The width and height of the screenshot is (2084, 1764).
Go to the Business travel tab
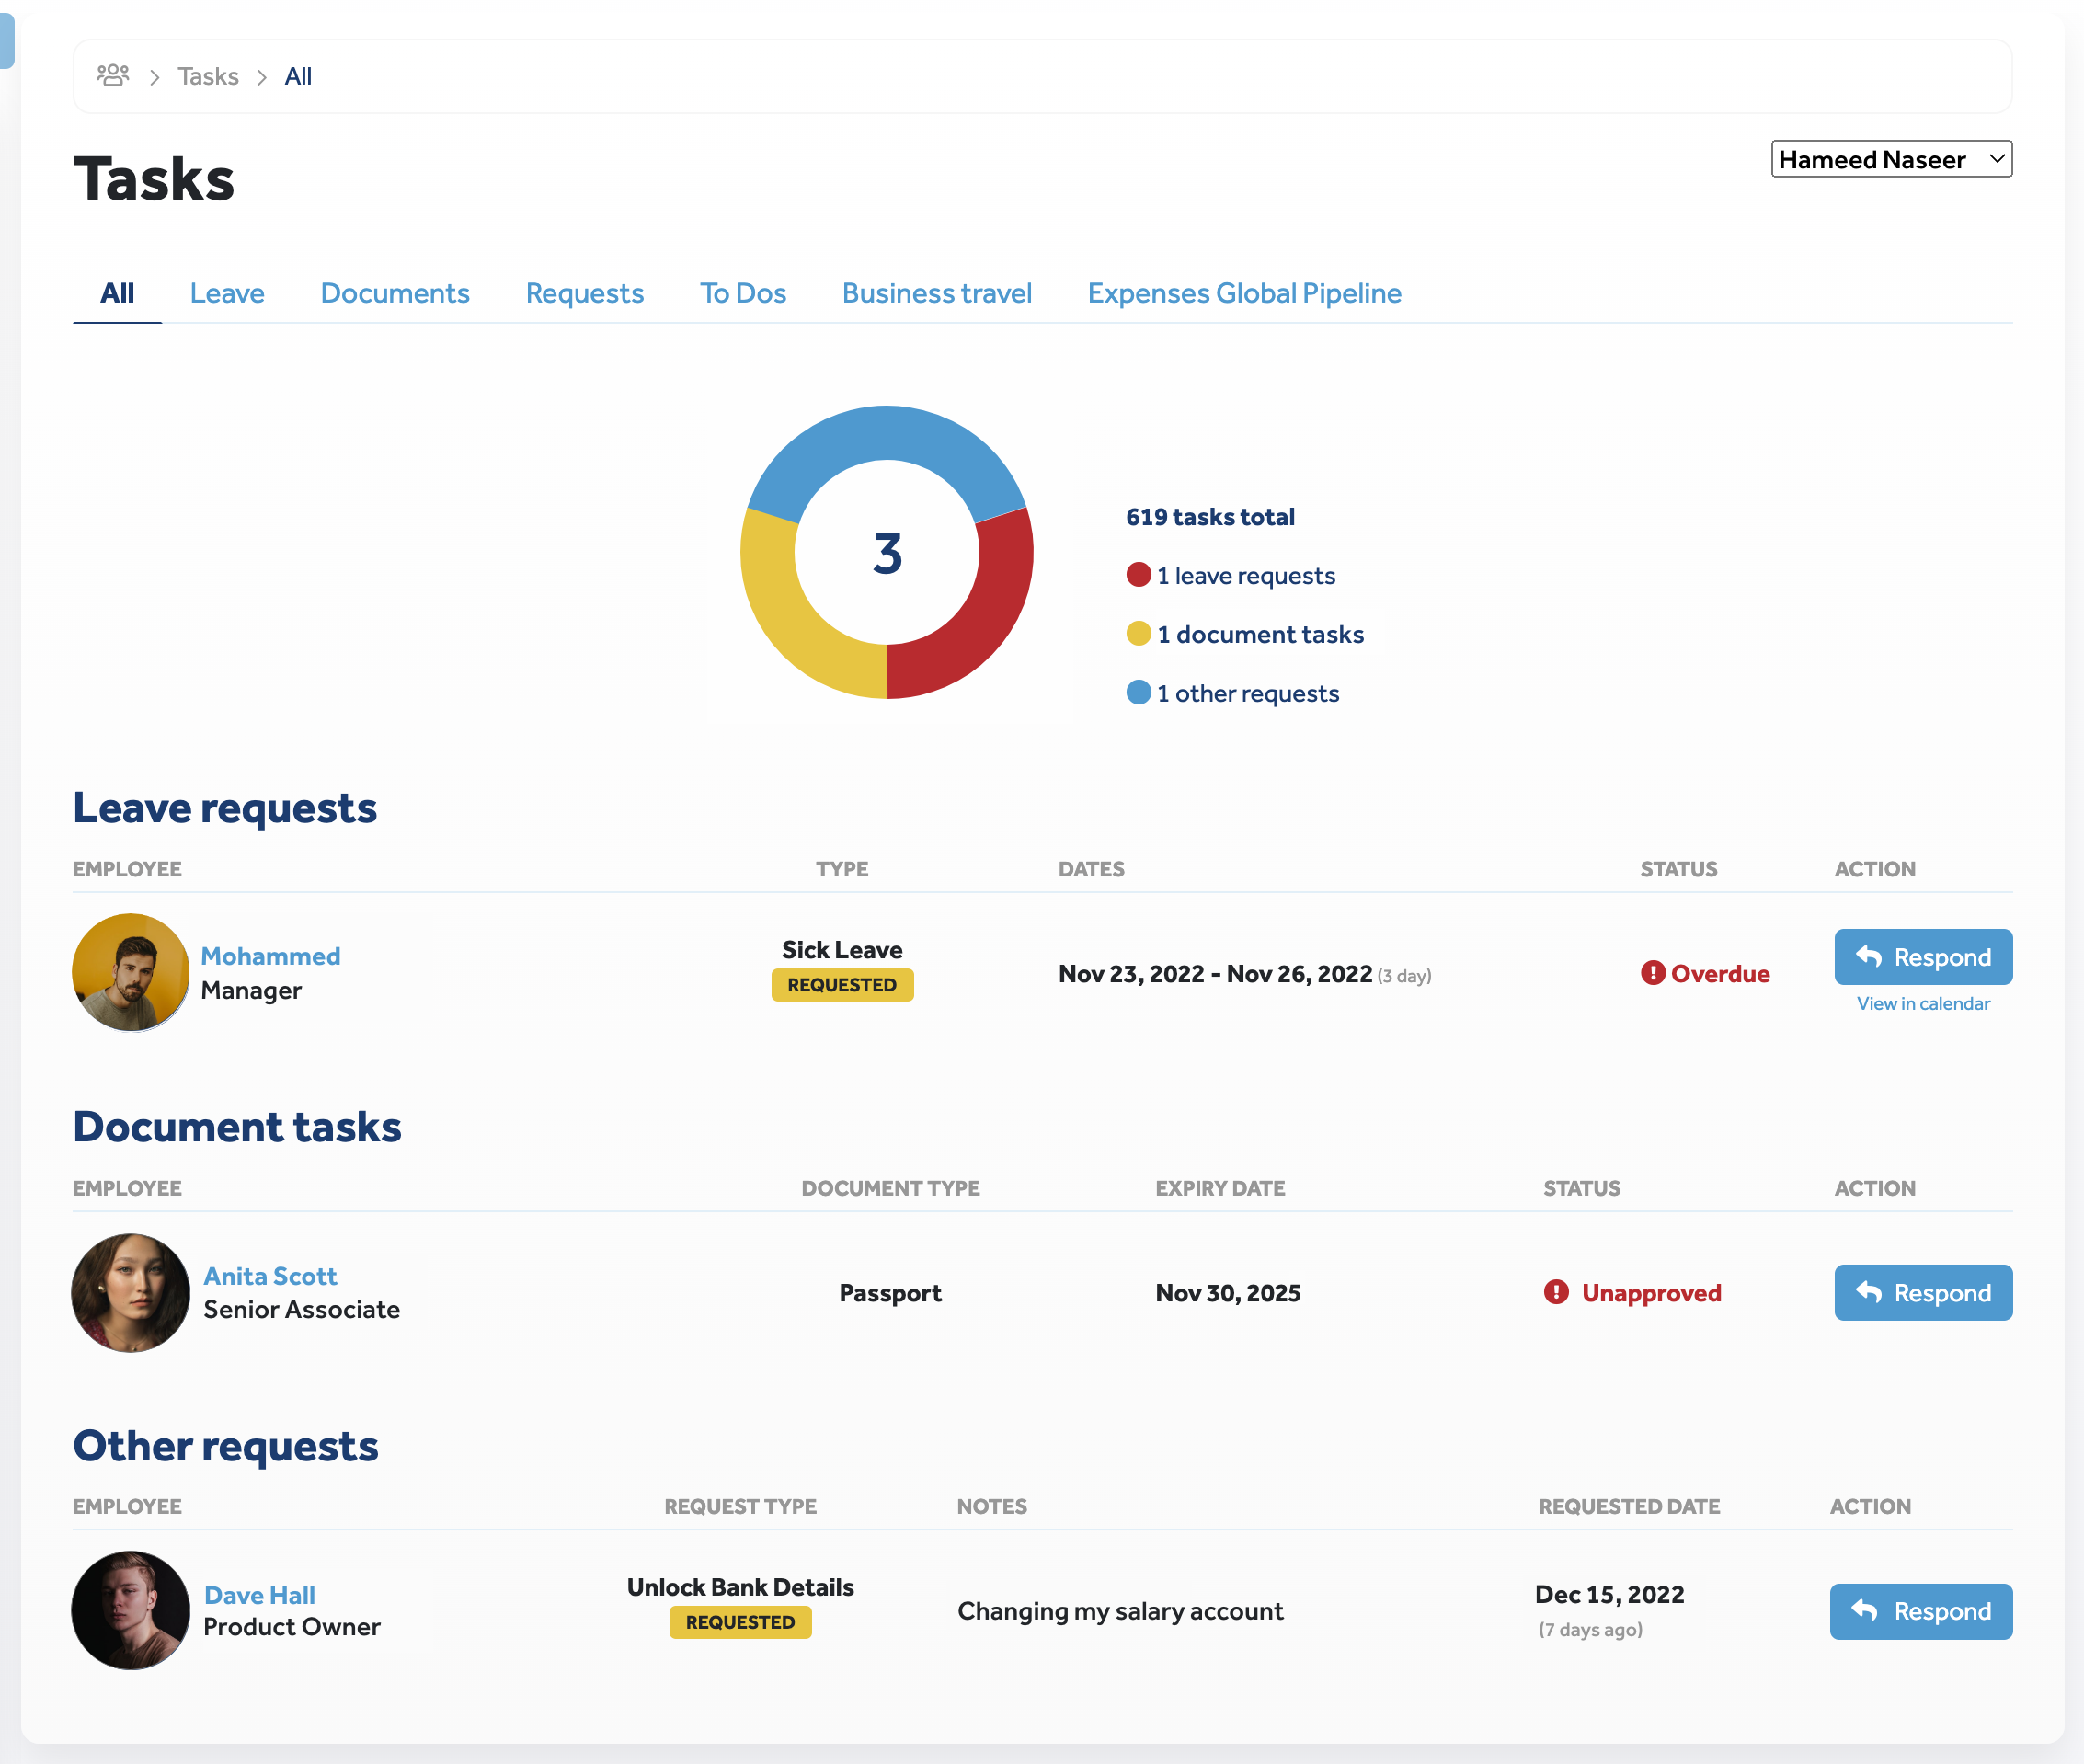[x=936, y=293]
